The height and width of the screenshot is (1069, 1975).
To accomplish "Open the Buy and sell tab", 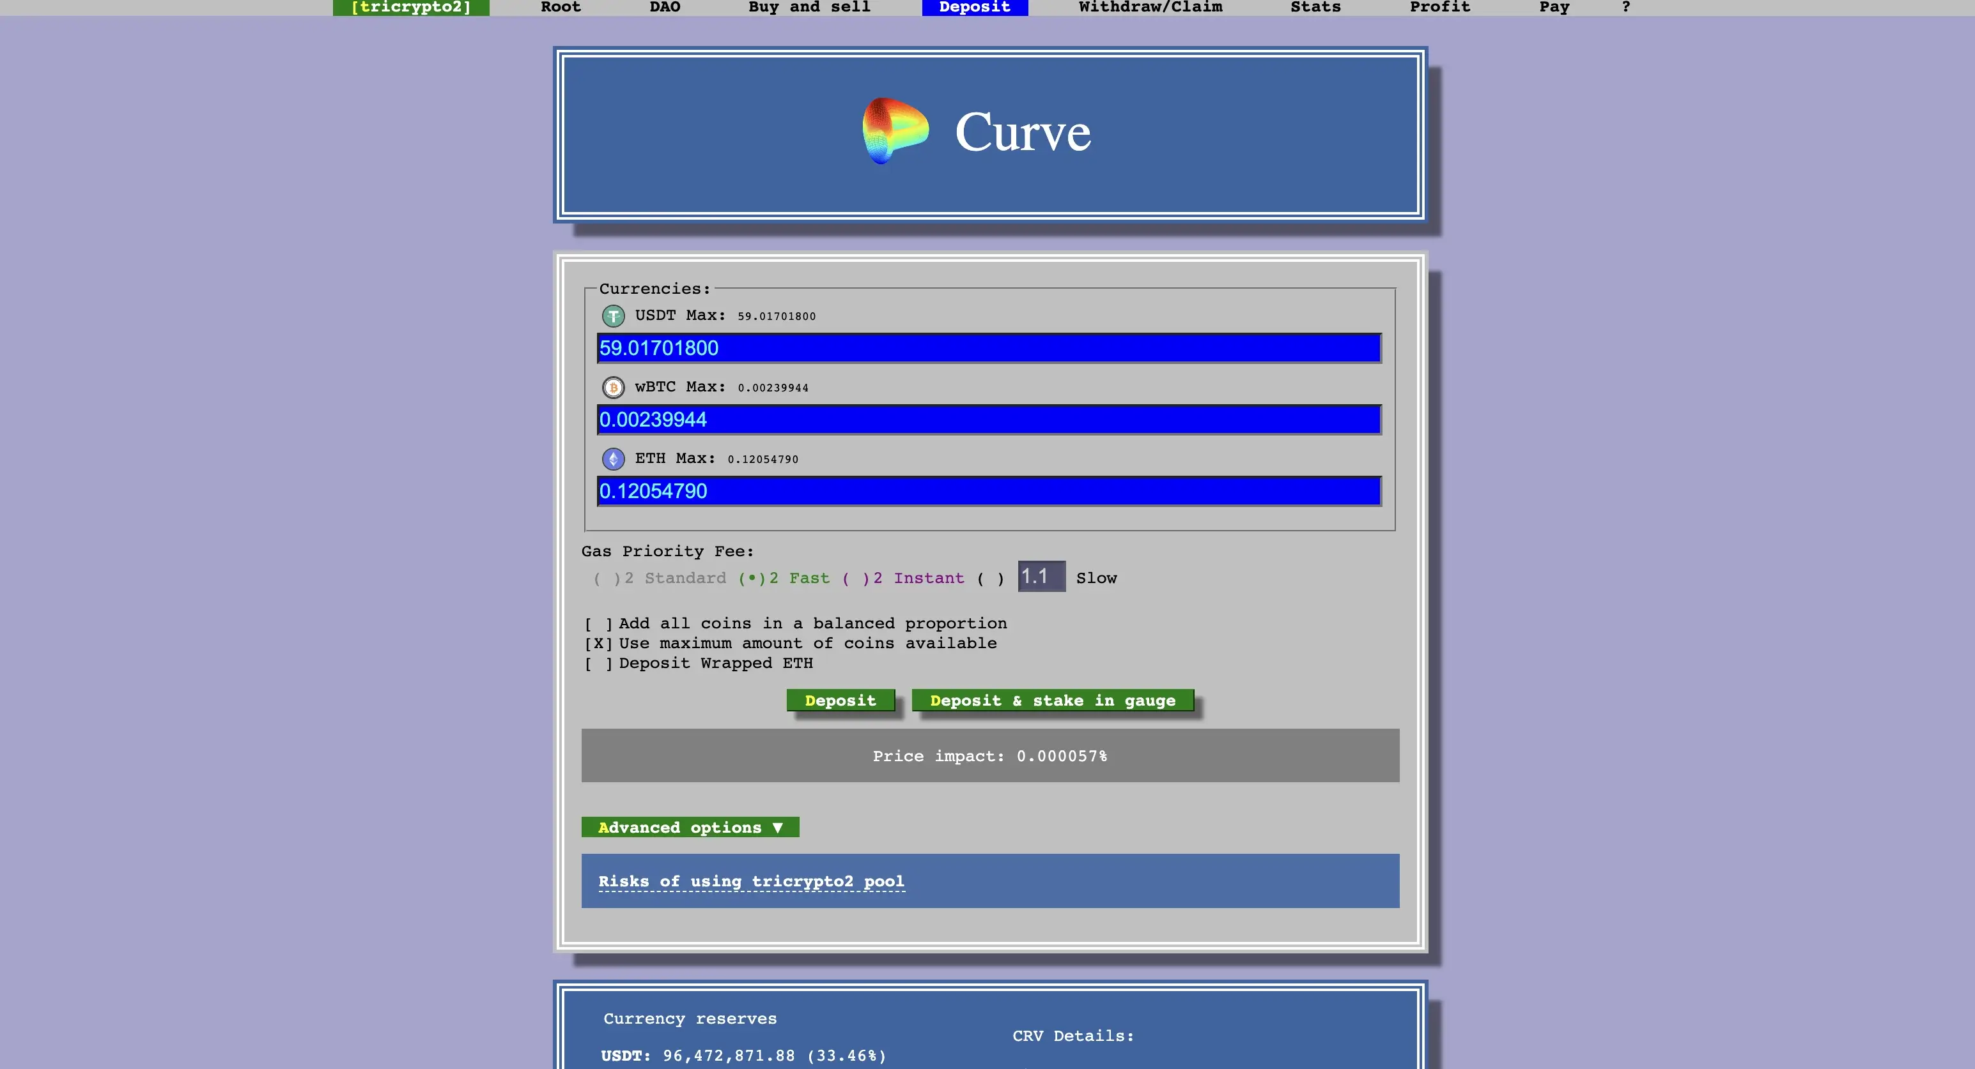I will point(809,7).
